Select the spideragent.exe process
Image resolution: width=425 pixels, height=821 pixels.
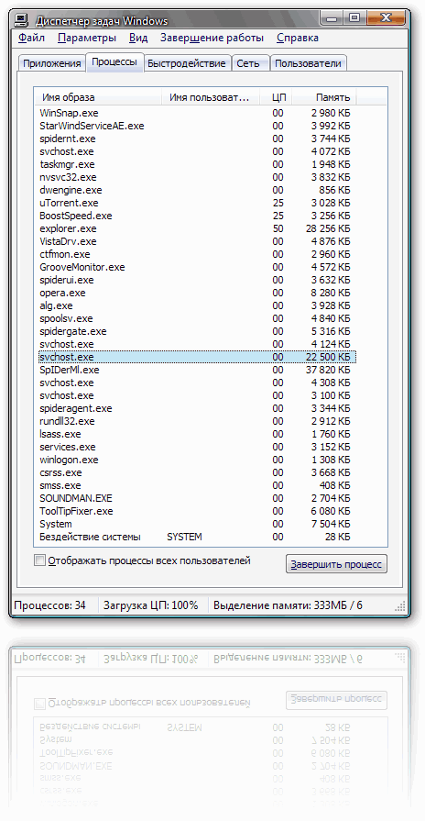click(198, 408)
